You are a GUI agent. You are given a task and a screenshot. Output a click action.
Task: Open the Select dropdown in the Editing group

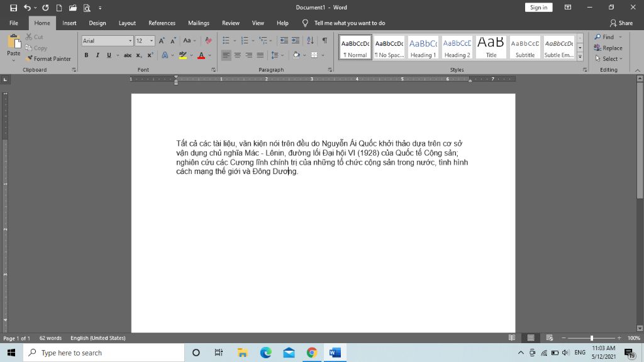[609, 58]
